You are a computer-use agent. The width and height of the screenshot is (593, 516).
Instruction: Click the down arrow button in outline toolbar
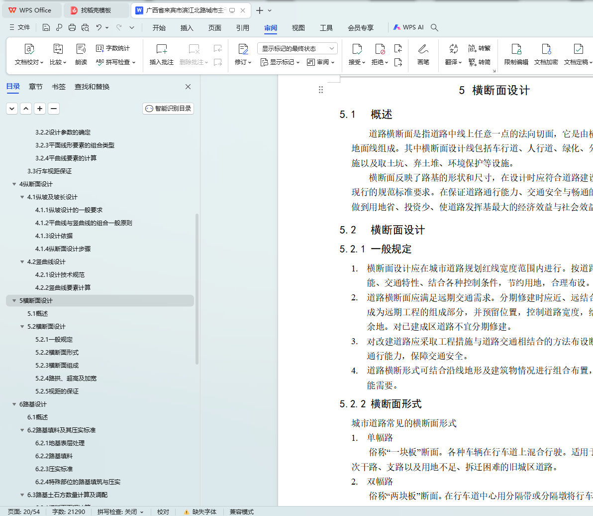(x=12, y=109)
